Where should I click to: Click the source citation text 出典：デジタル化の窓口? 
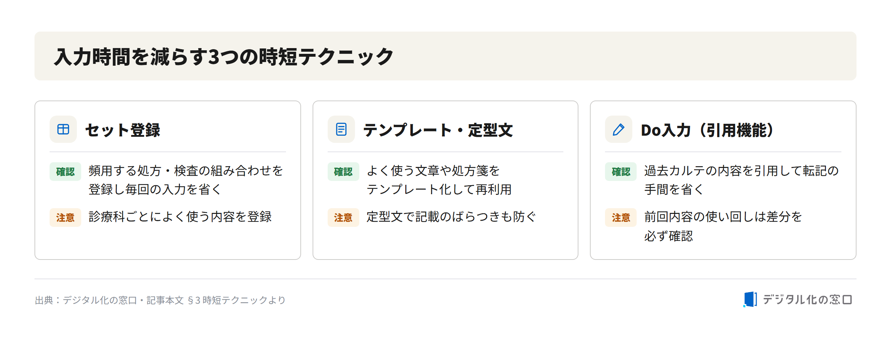click(x=86, y=300)
